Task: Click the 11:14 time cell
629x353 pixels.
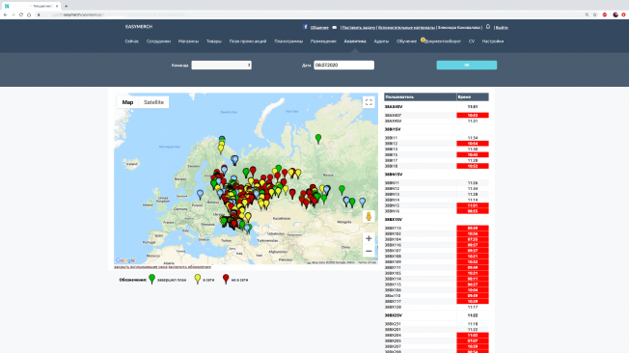Action: (x=473, y=200)
